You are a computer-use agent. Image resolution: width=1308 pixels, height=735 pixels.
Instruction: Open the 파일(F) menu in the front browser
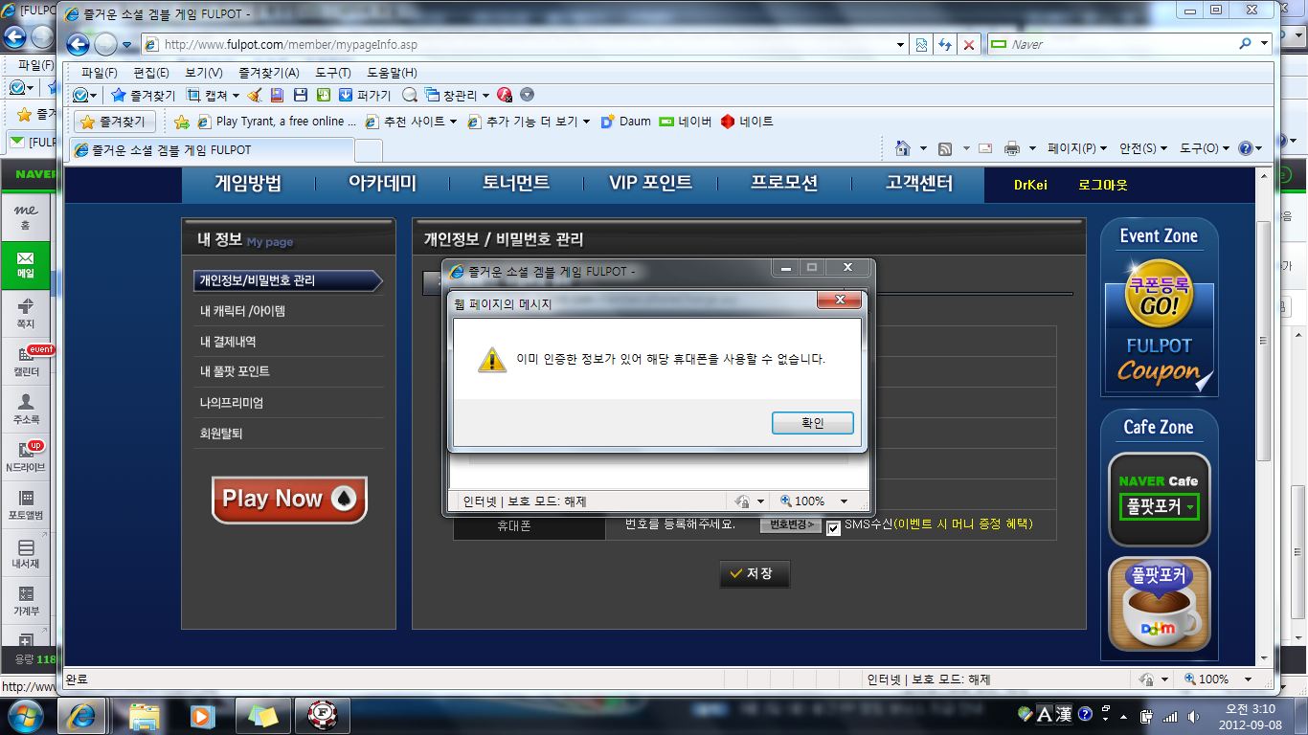click(x=100, y=73)
